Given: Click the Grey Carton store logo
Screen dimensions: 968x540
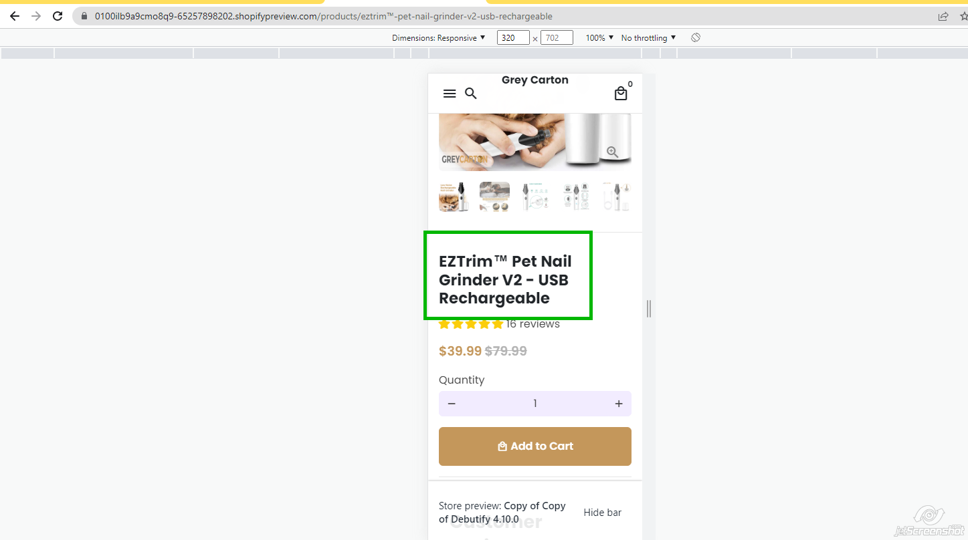Looking at the screenshot, I should coord(535,80).
